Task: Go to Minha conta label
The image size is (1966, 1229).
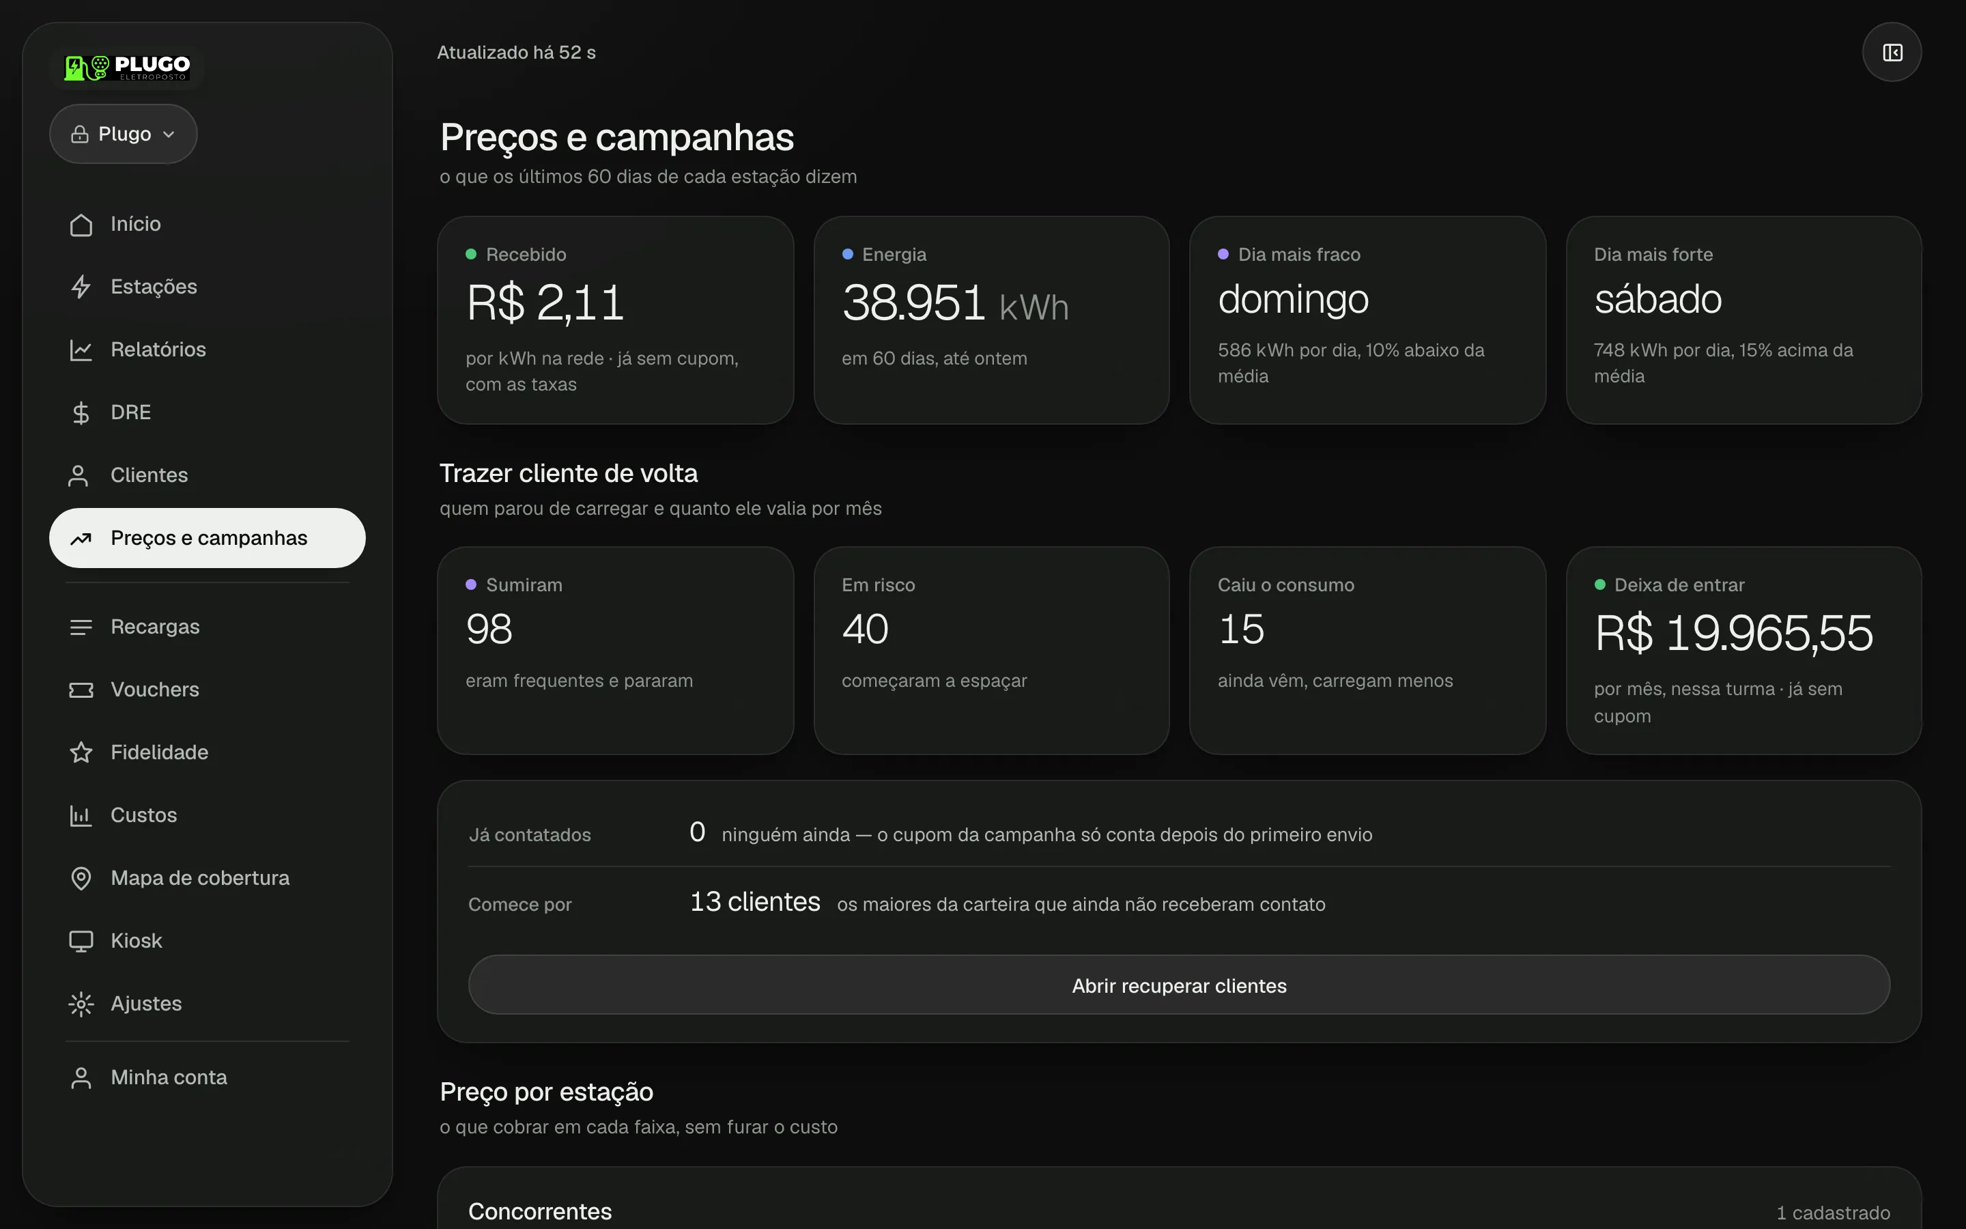Action: pos(169,1077)
